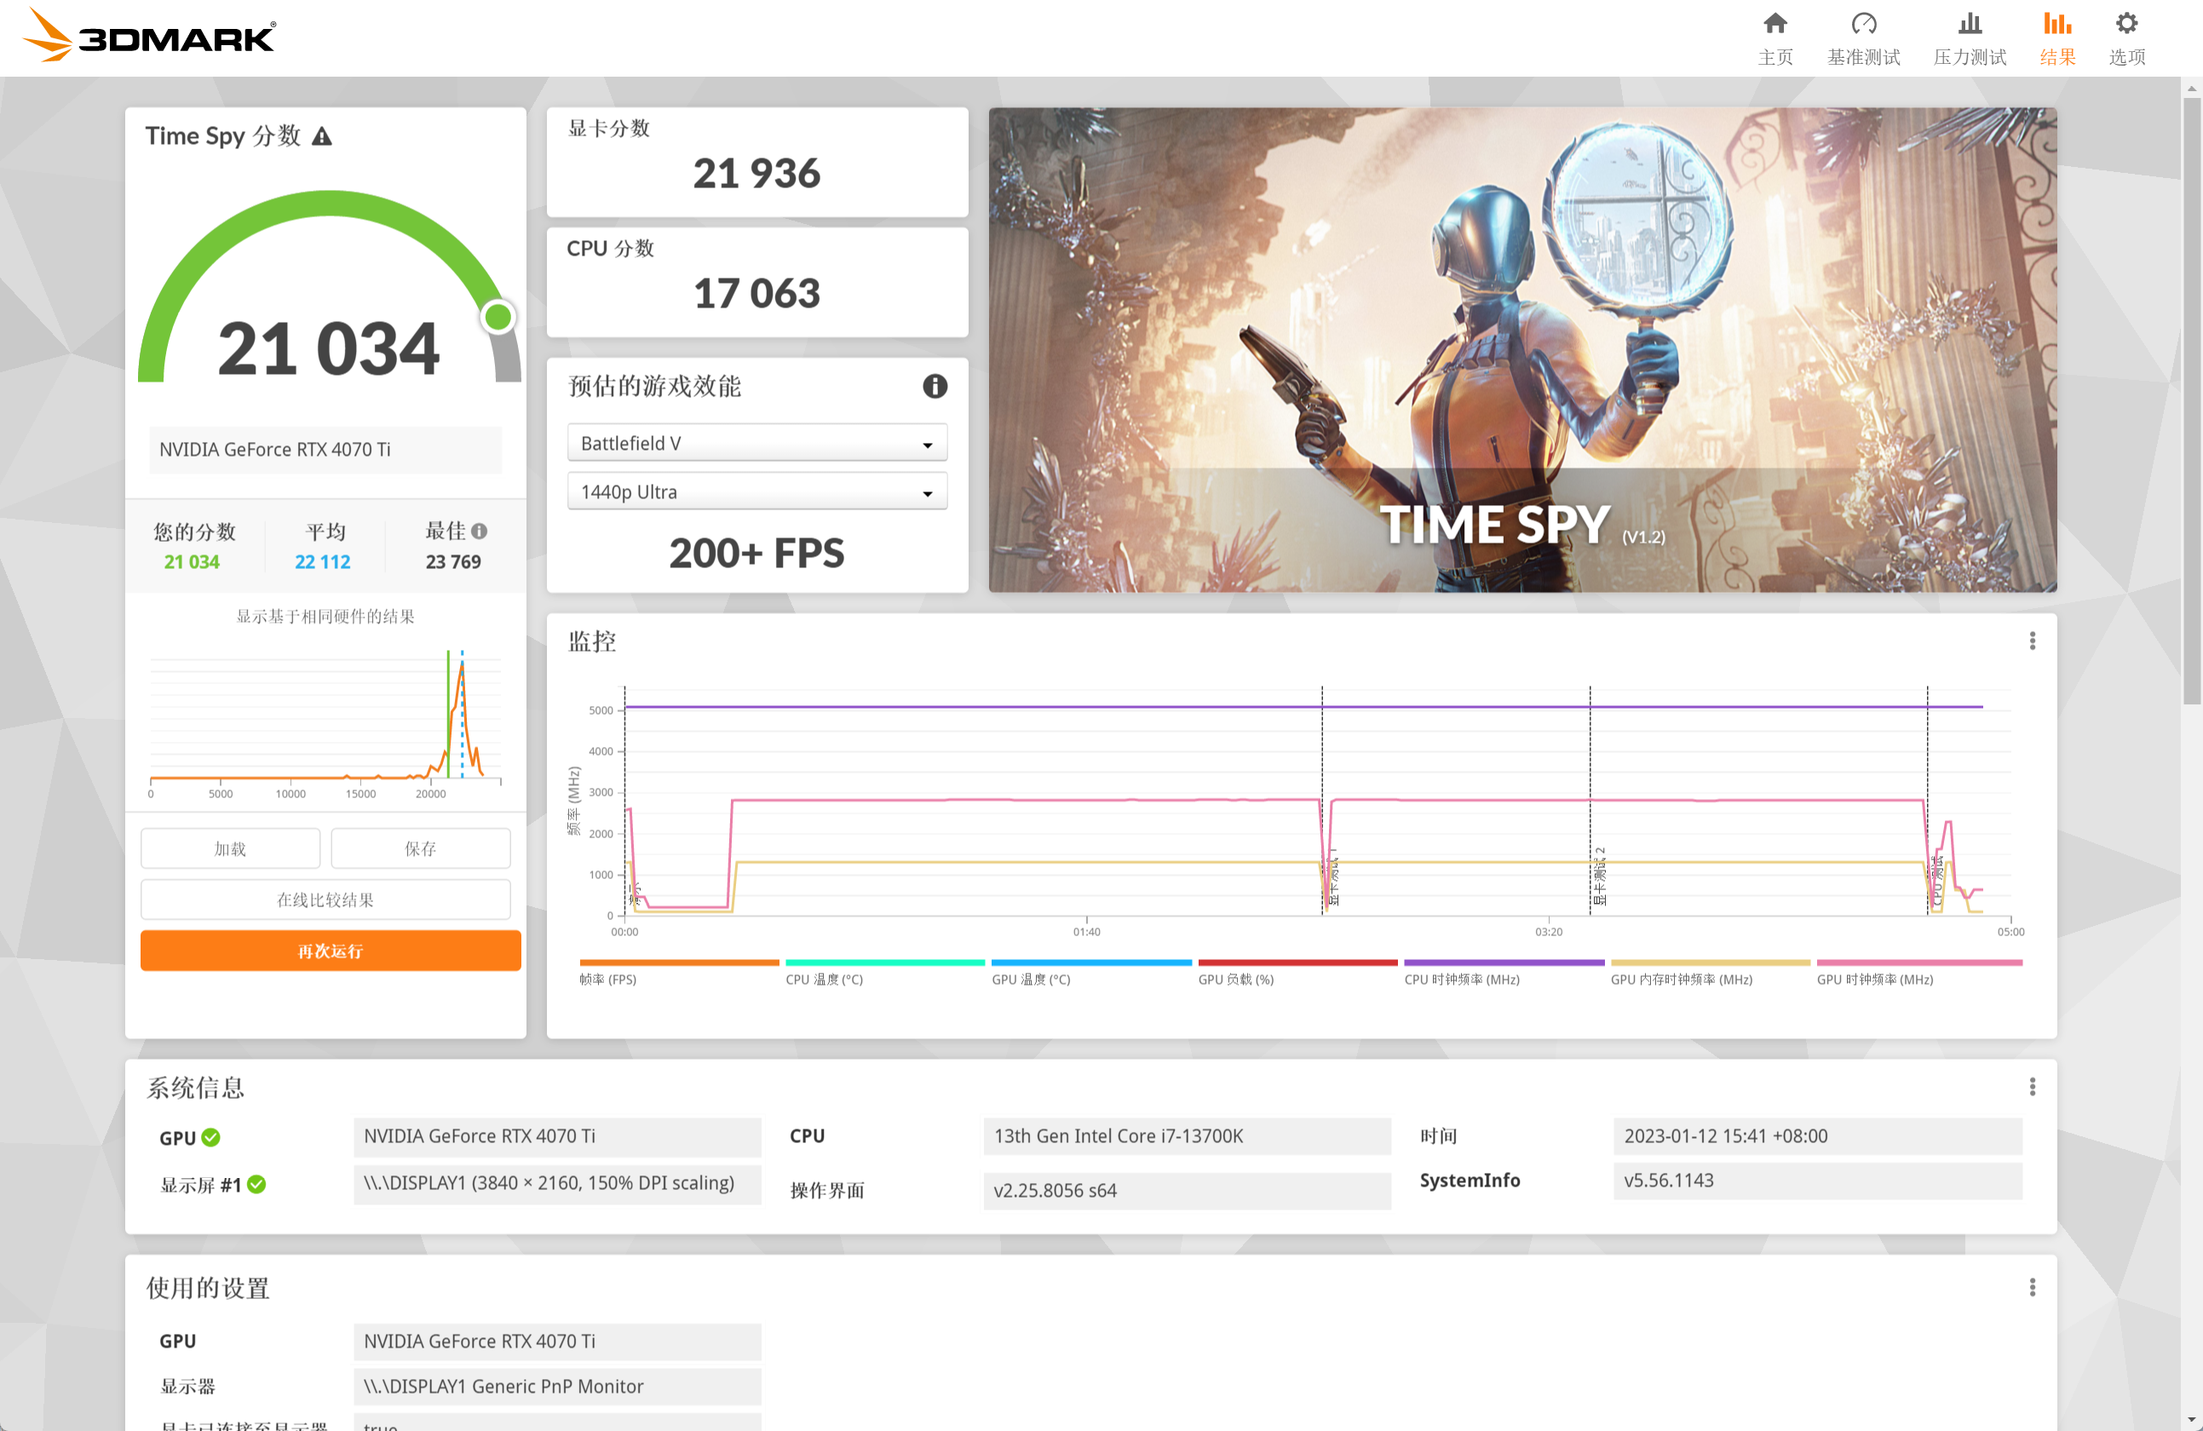Click 最佳 value 23 769
Image resolution: width=2203 pixels, height=1431 pixels.
tap(452, 562)
